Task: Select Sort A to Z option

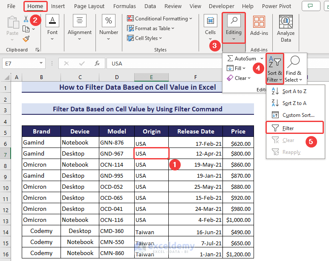Action: [294, 91]
